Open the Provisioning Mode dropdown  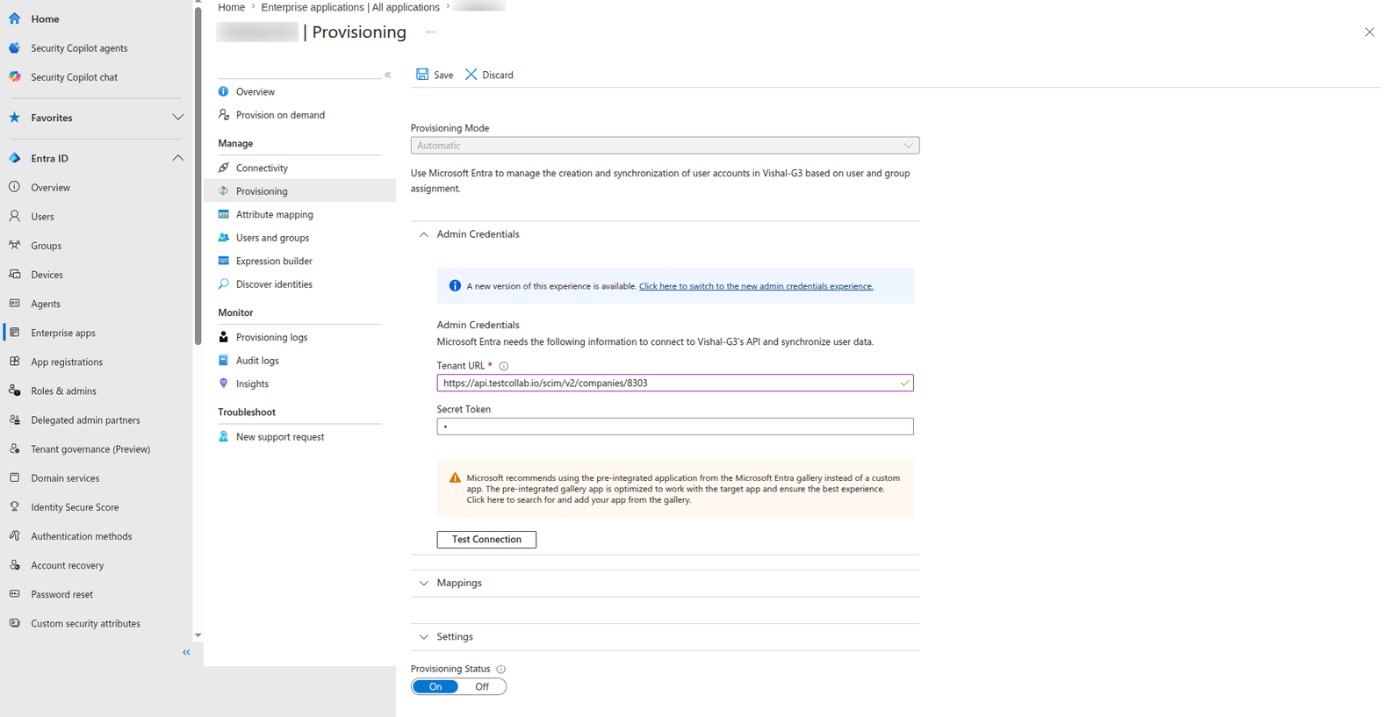665,146
